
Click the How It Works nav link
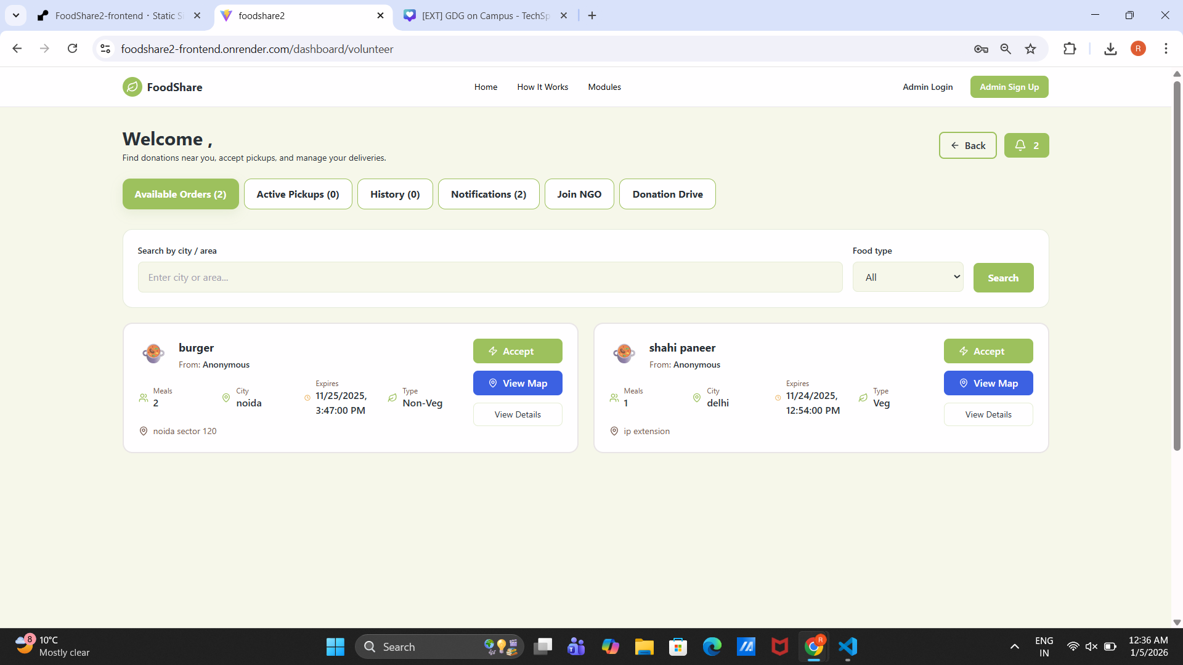542,87
